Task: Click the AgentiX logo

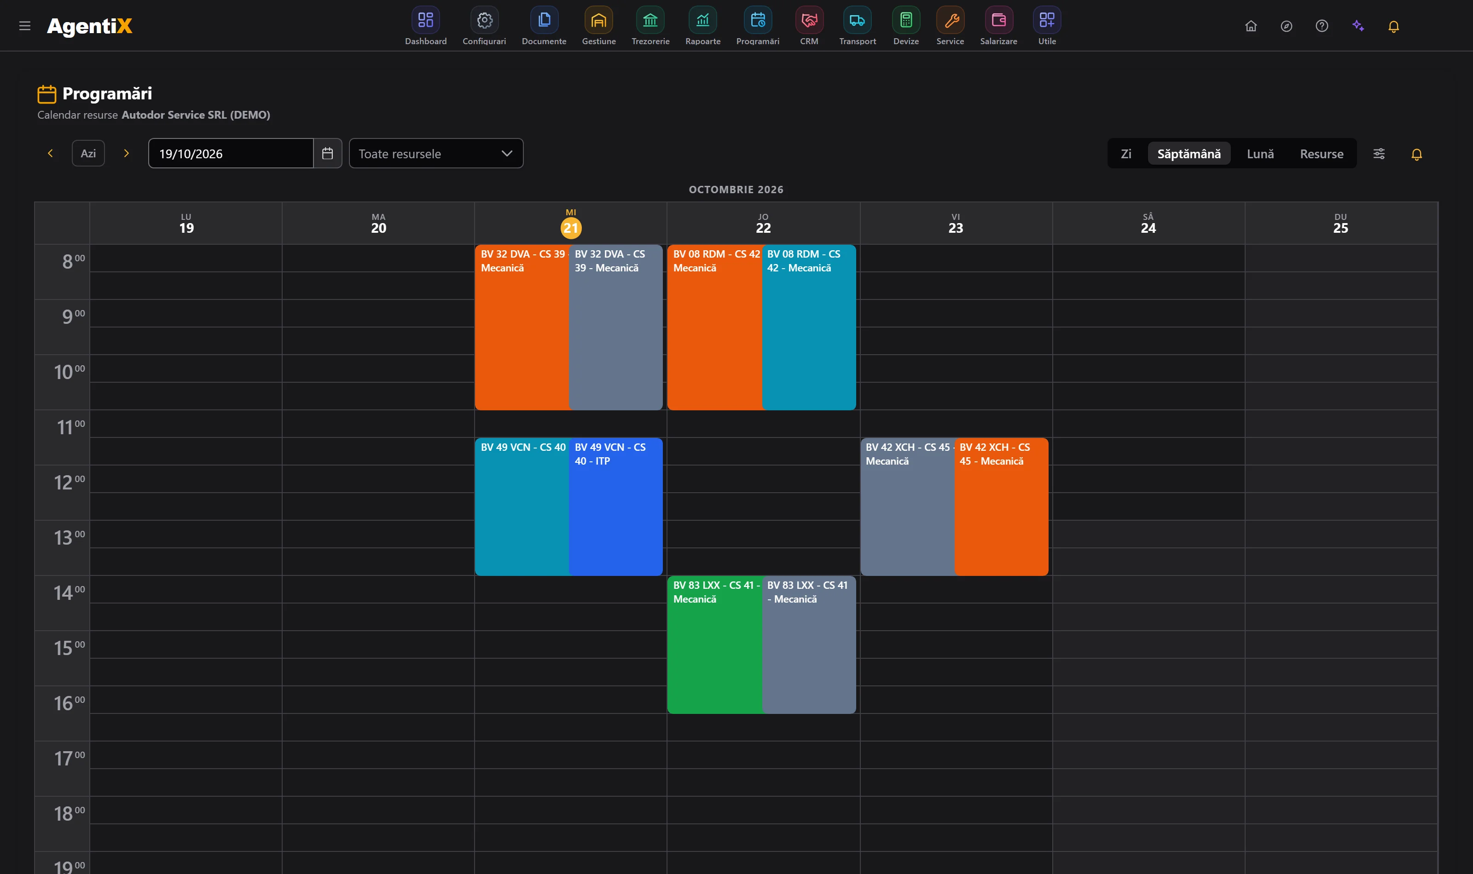Action: (90, 26)
